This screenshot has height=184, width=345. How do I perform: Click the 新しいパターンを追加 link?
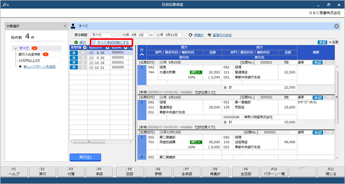pos(39,67)
